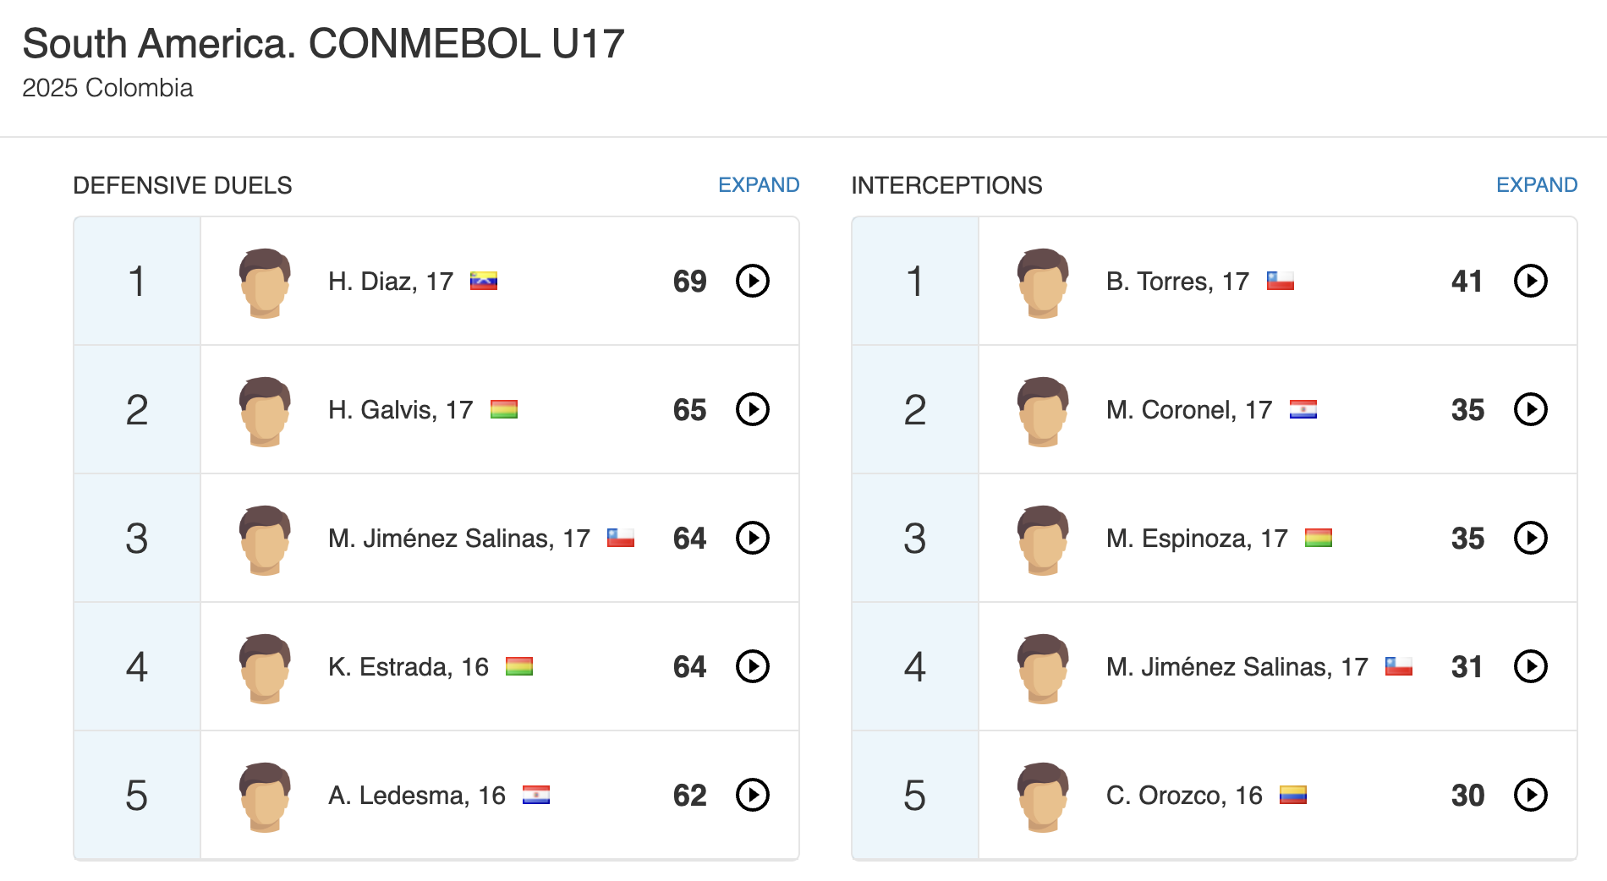Image resolution: width=1607 pixels, height=881 pixels.
Task: Select M. Jiménez Salinas in Interceptions list
Action: (x=1237, y=667)
